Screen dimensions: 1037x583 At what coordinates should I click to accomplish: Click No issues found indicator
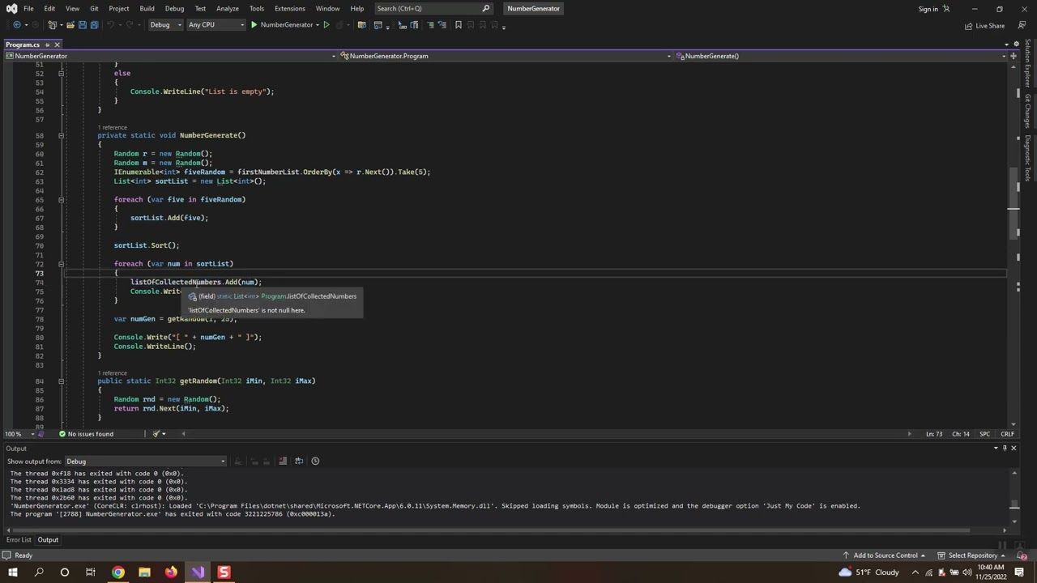[x=86, y=434]
